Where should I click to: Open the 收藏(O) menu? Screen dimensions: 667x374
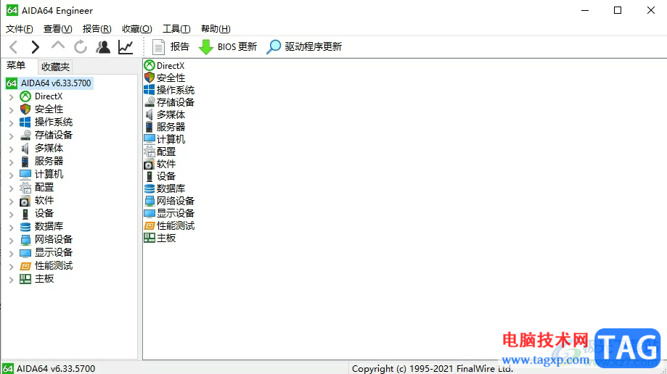tap(136, 29)
